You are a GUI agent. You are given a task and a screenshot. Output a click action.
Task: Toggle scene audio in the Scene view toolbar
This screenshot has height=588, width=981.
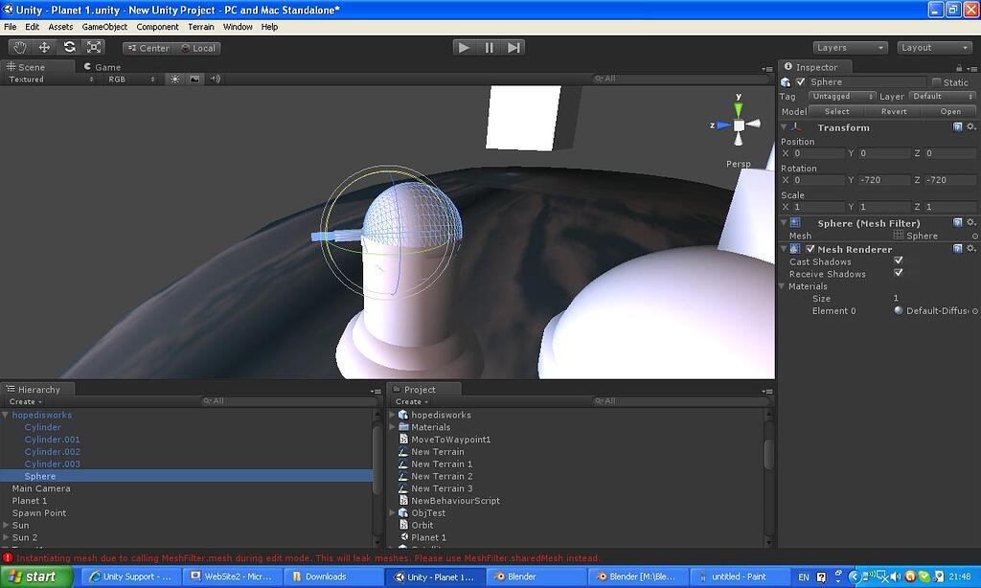tap(215, 79)
